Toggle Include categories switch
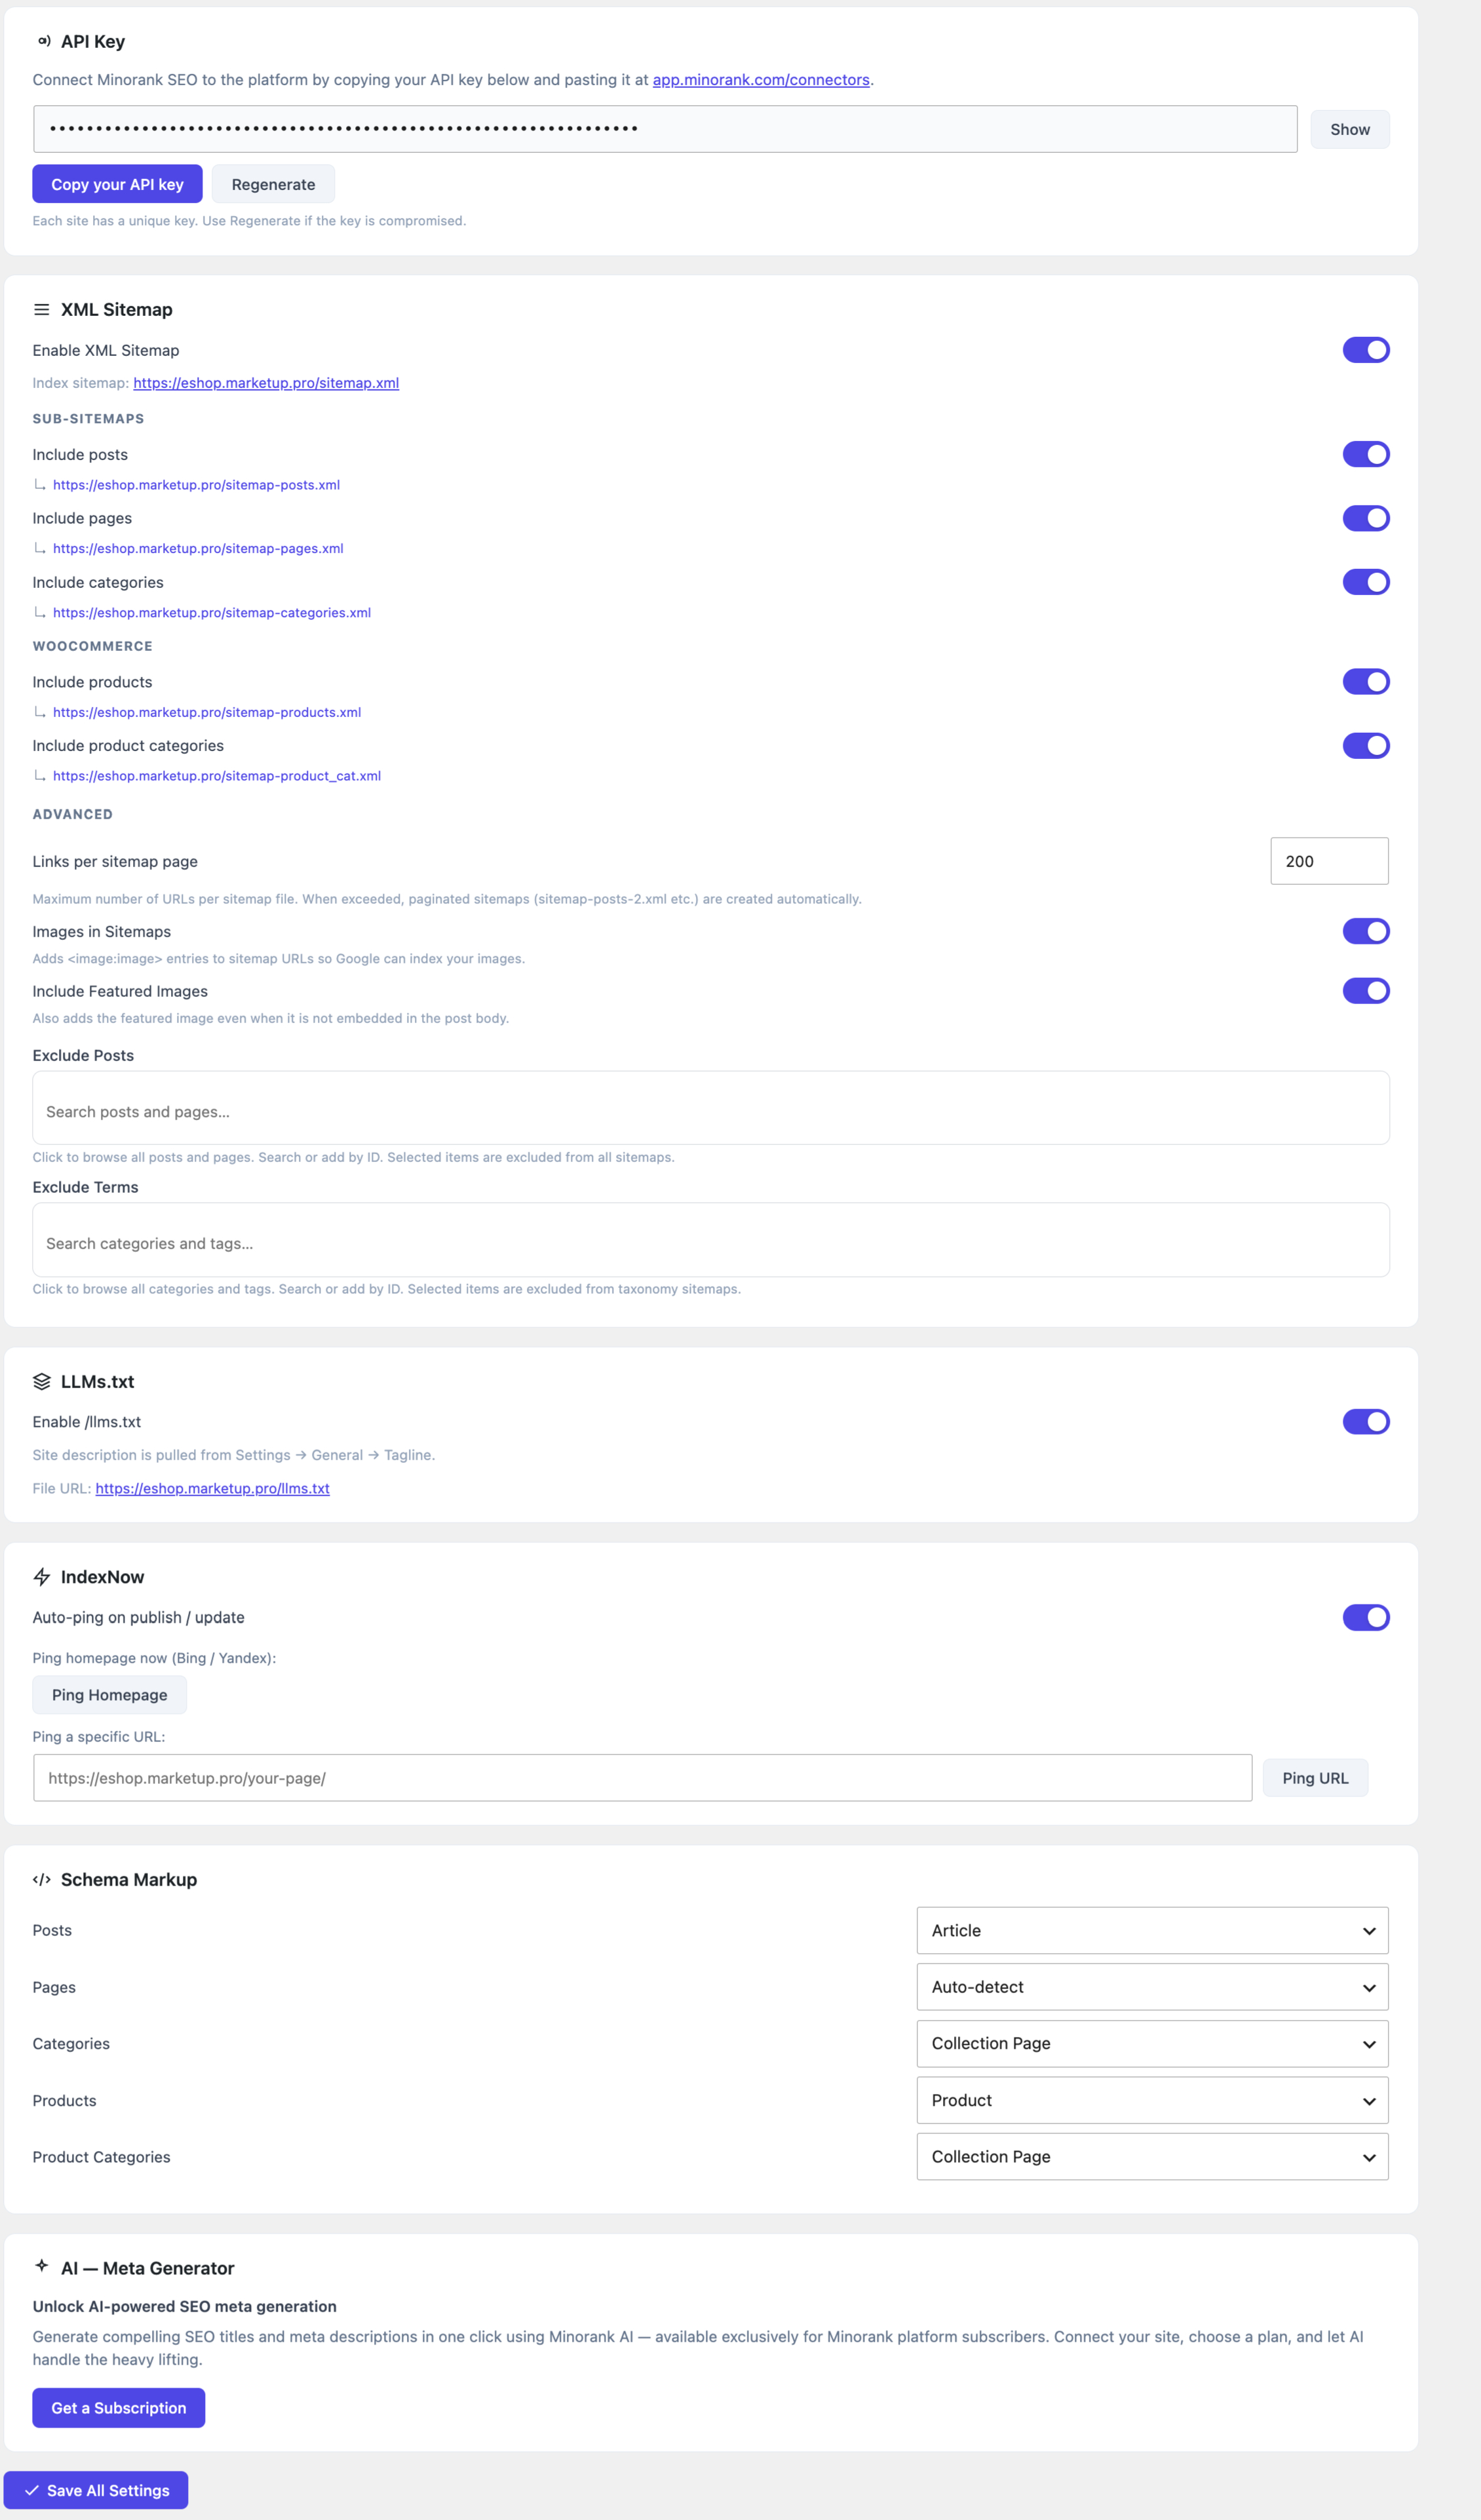Screen dimensions: 1481x2520 coord(1366,582)
